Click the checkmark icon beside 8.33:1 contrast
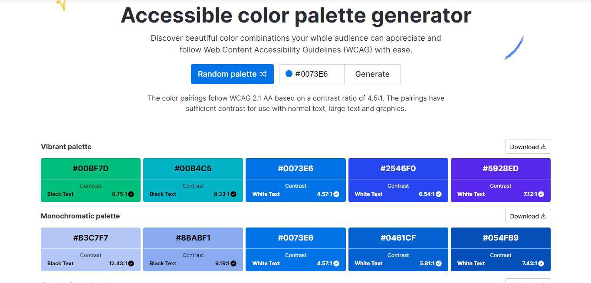The width and height of the screenshot is (591, 283). coord(233,194)
